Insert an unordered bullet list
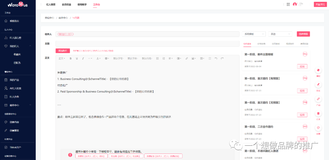Viewport: 329px width, 160px height. [x=157, y=59]
